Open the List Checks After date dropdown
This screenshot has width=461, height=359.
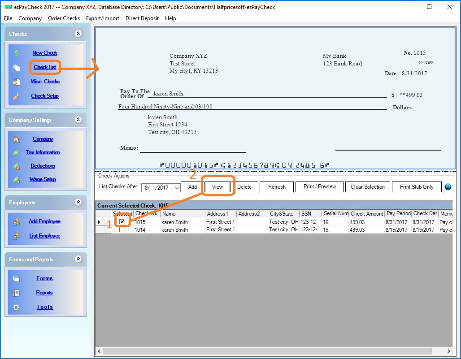176,188
